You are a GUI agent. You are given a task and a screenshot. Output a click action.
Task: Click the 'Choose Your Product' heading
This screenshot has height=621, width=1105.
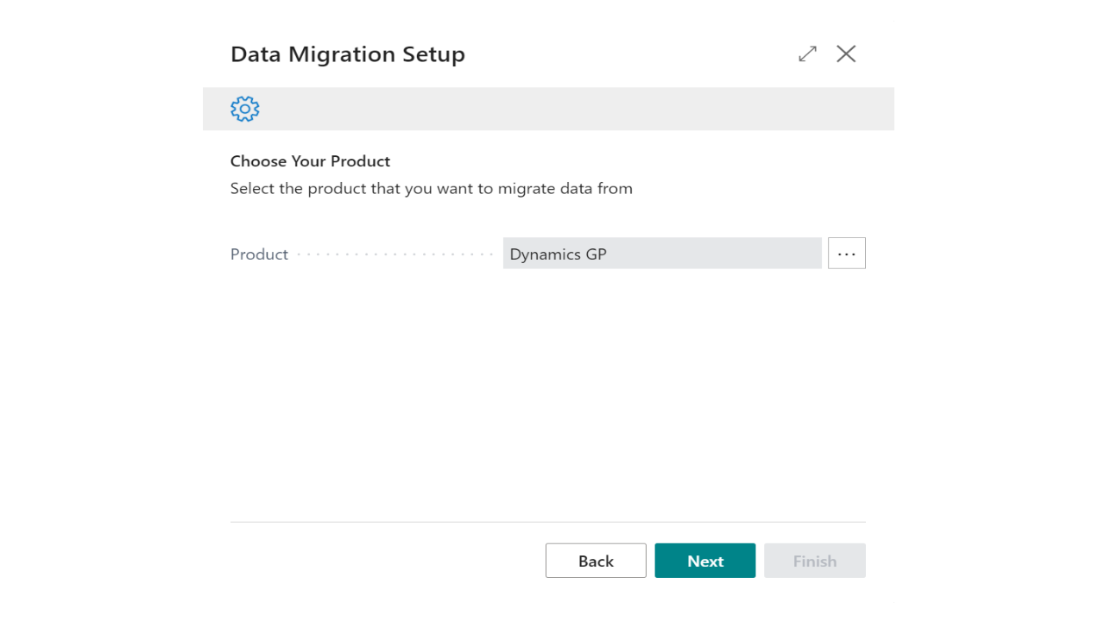pos(310,161)
